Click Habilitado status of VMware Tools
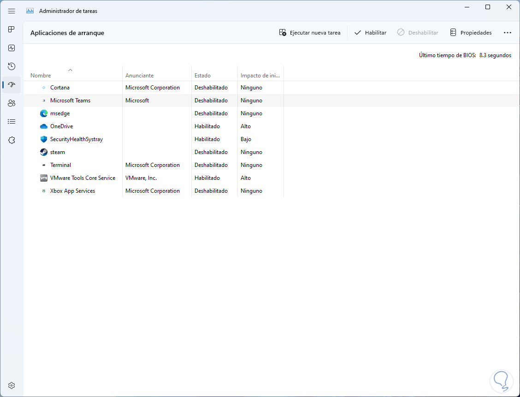Image resolution: width=520 pixels, height=397 pixels. click(207, 178)
